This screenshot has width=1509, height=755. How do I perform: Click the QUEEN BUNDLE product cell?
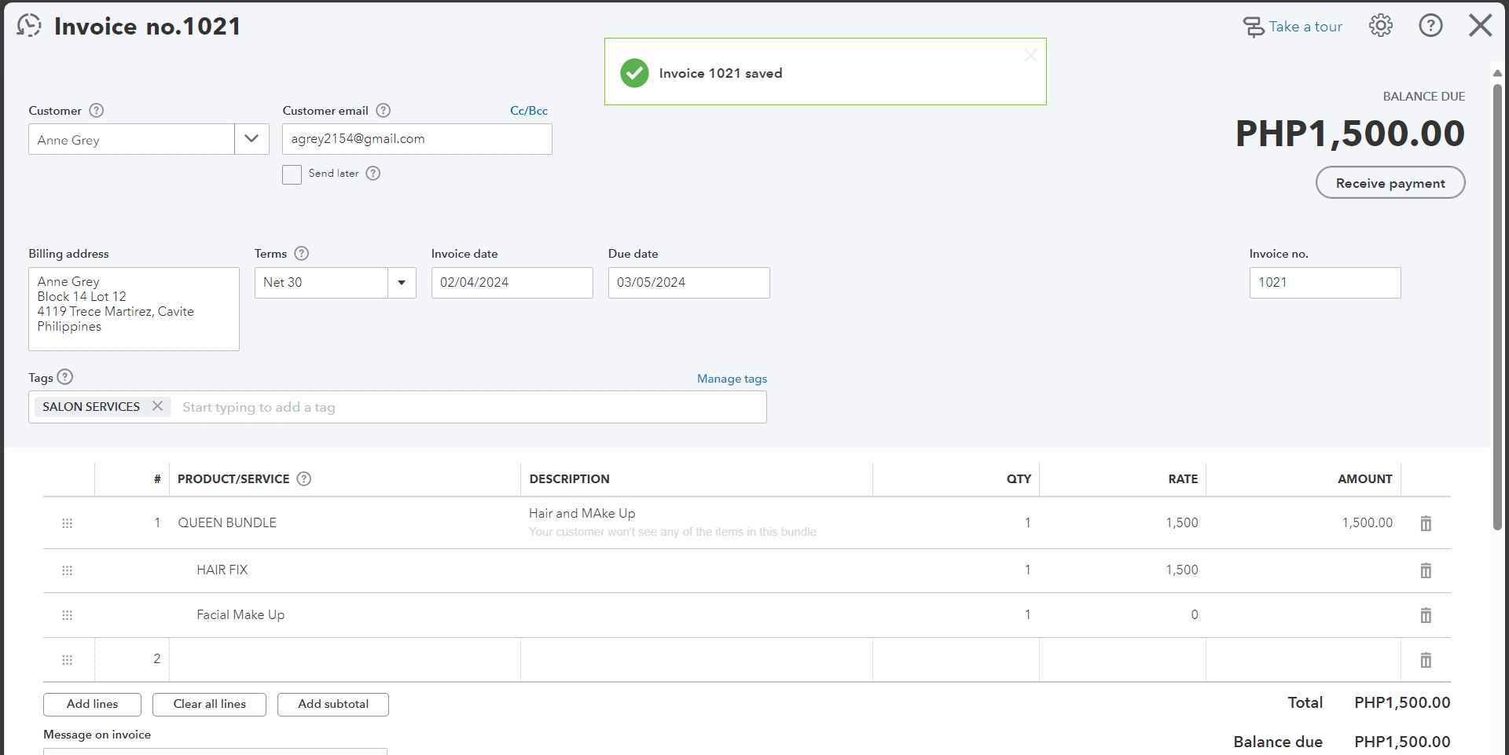pyautogui.click(x=345, y=523)
